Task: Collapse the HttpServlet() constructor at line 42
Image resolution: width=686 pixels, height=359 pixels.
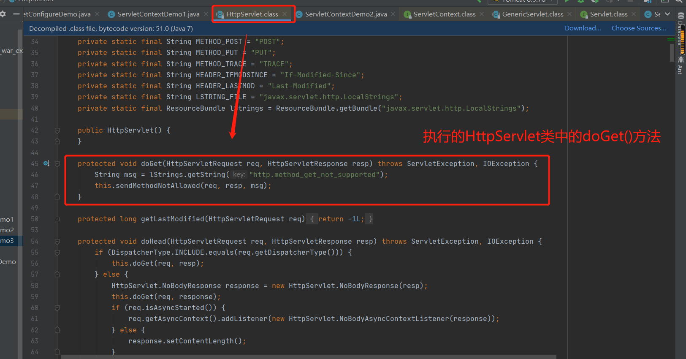Action: (x=57, y=131)
